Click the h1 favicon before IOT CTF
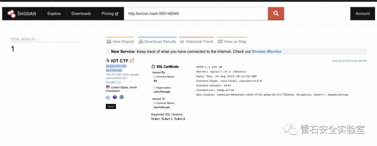The image size is (377, 146). tap(108, 61)
